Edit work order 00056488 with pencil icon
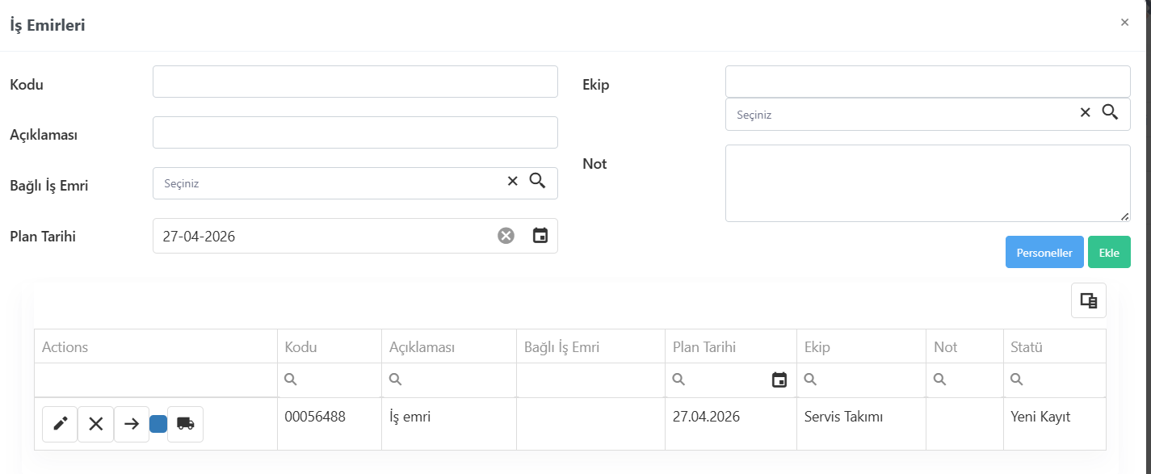The width and height of the screenshot is (1151, 474). coord(60,424)
